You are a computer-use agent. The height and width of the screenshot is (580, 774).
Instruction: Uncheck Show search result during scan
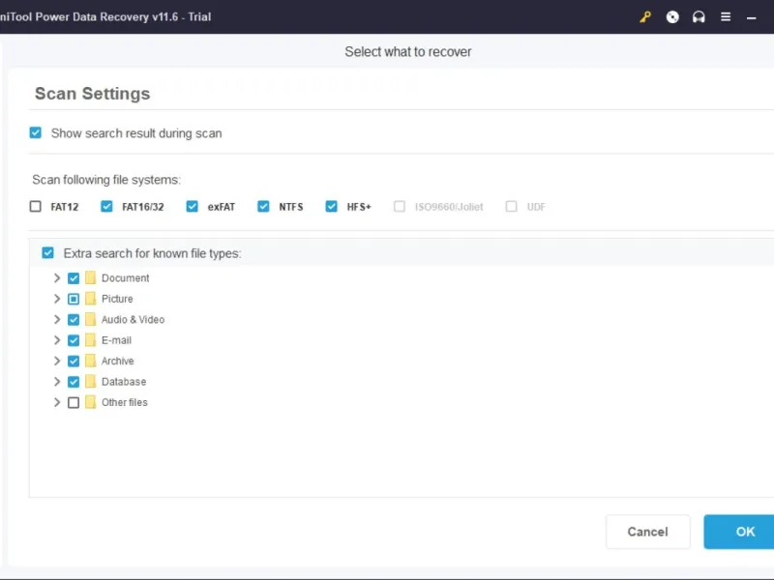[x=36, y=132]
